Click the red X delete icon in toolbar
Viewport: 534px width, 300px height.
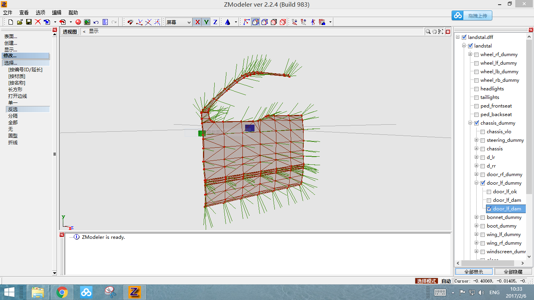coord(38,22)
